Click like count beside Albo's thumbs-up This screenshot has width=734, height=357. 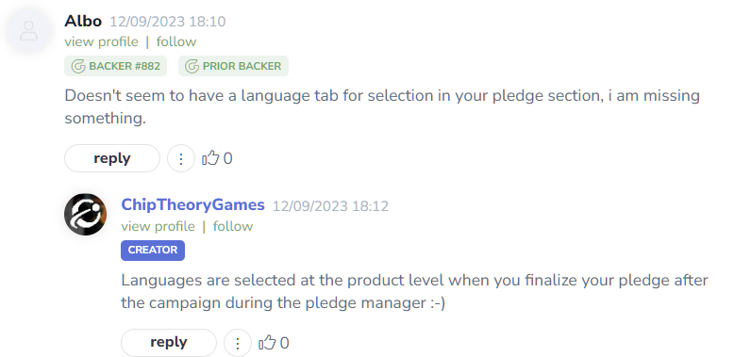coord(227,159)
